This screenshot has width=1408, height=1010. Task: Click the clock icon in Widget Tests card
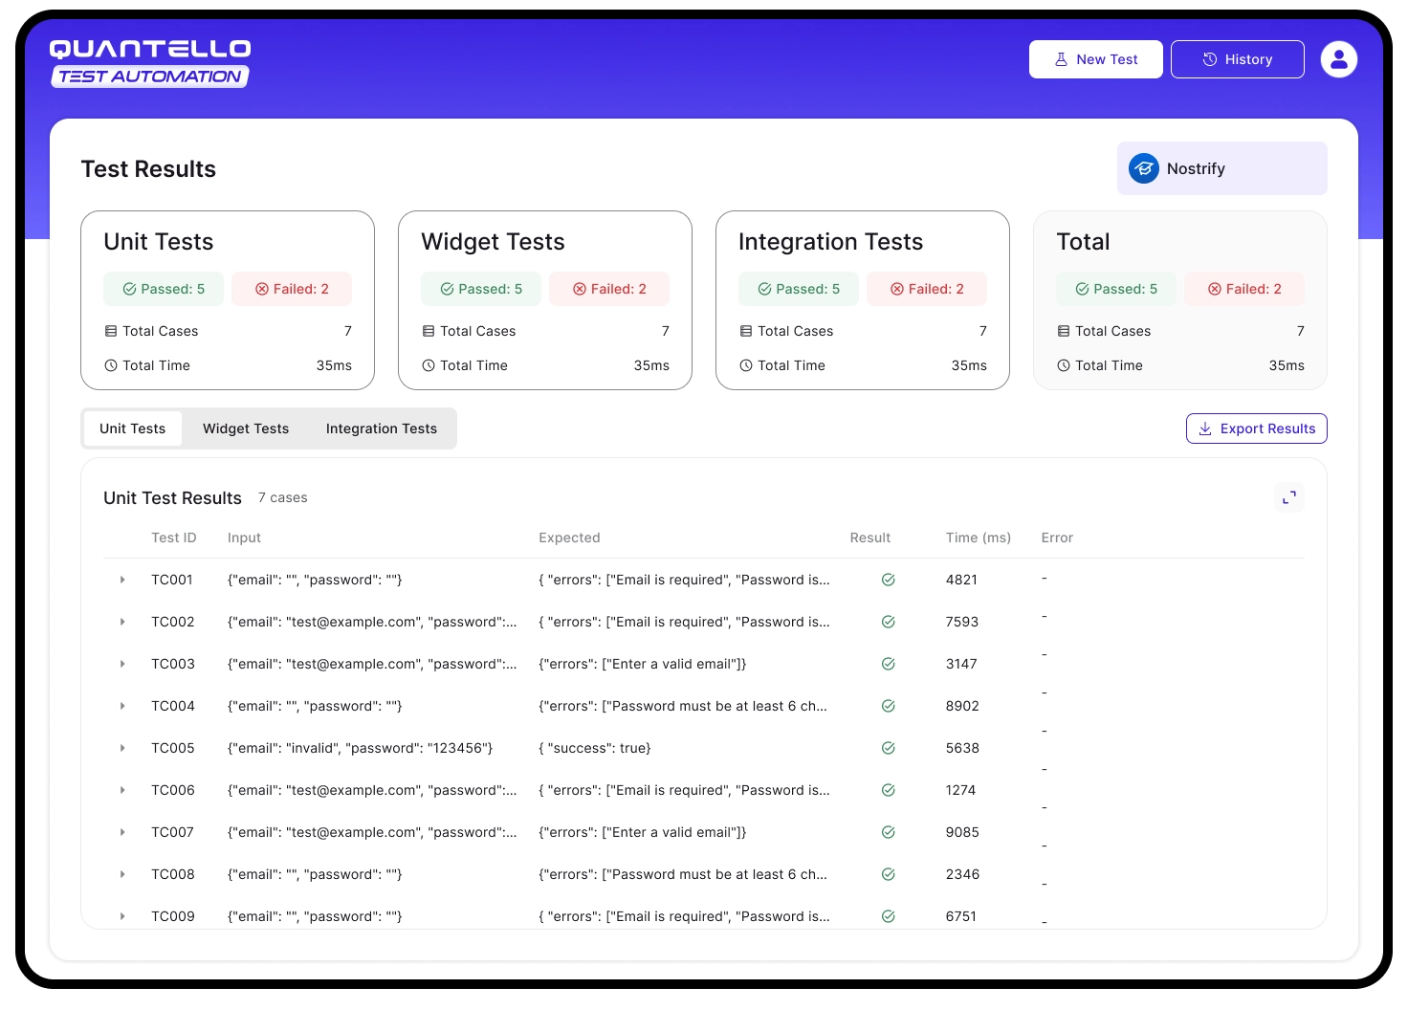click(429, 365)
